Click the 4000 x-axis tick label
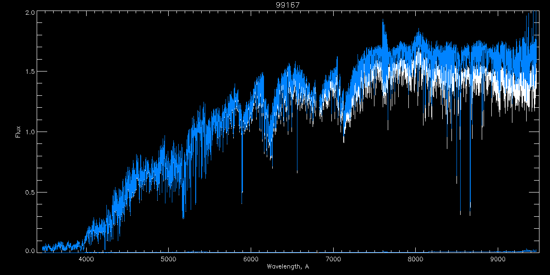550x275 pixels. [x=86, y=258]
